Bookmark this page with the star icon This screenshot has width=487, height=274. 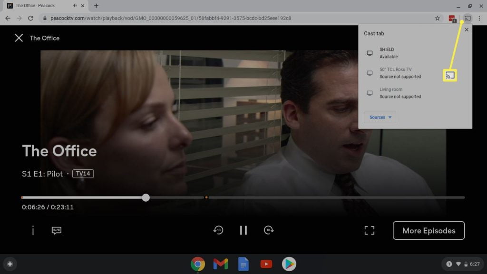(438, 19)
